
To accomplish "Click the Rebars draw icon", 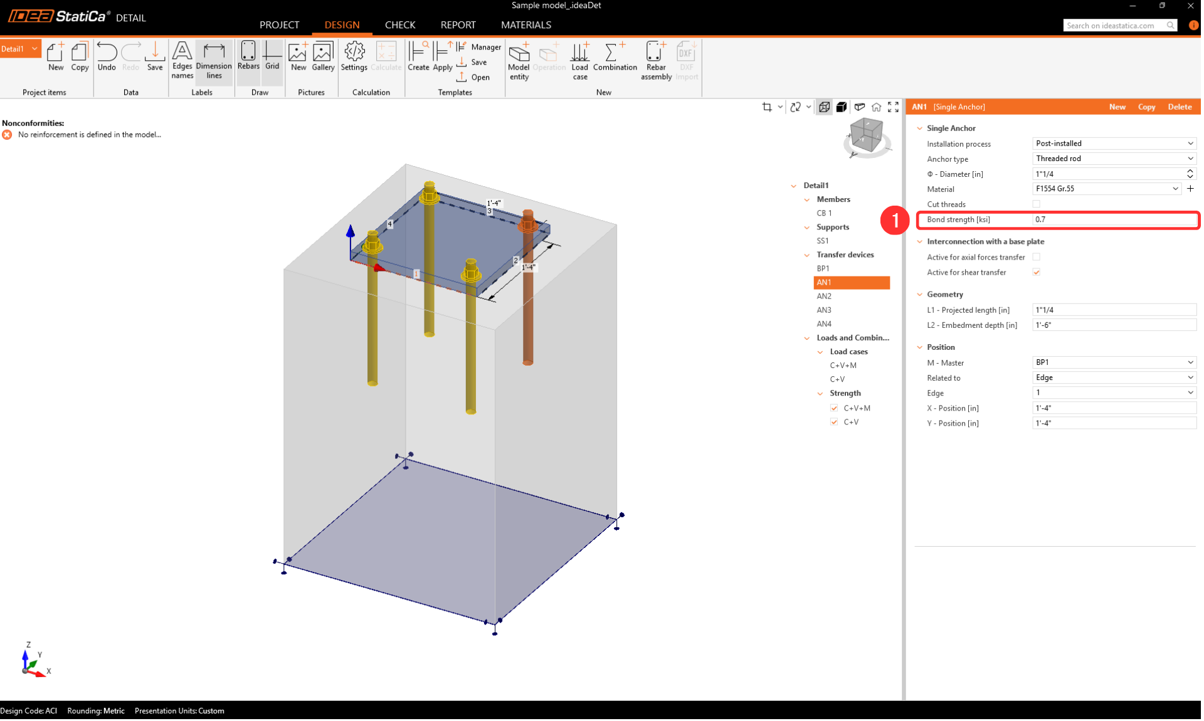I will pos(248,56).
